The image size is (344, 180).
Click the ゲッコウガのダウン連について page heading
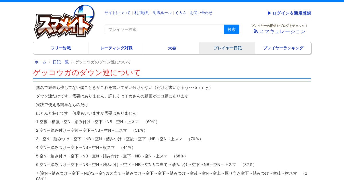tap(87, 73)
